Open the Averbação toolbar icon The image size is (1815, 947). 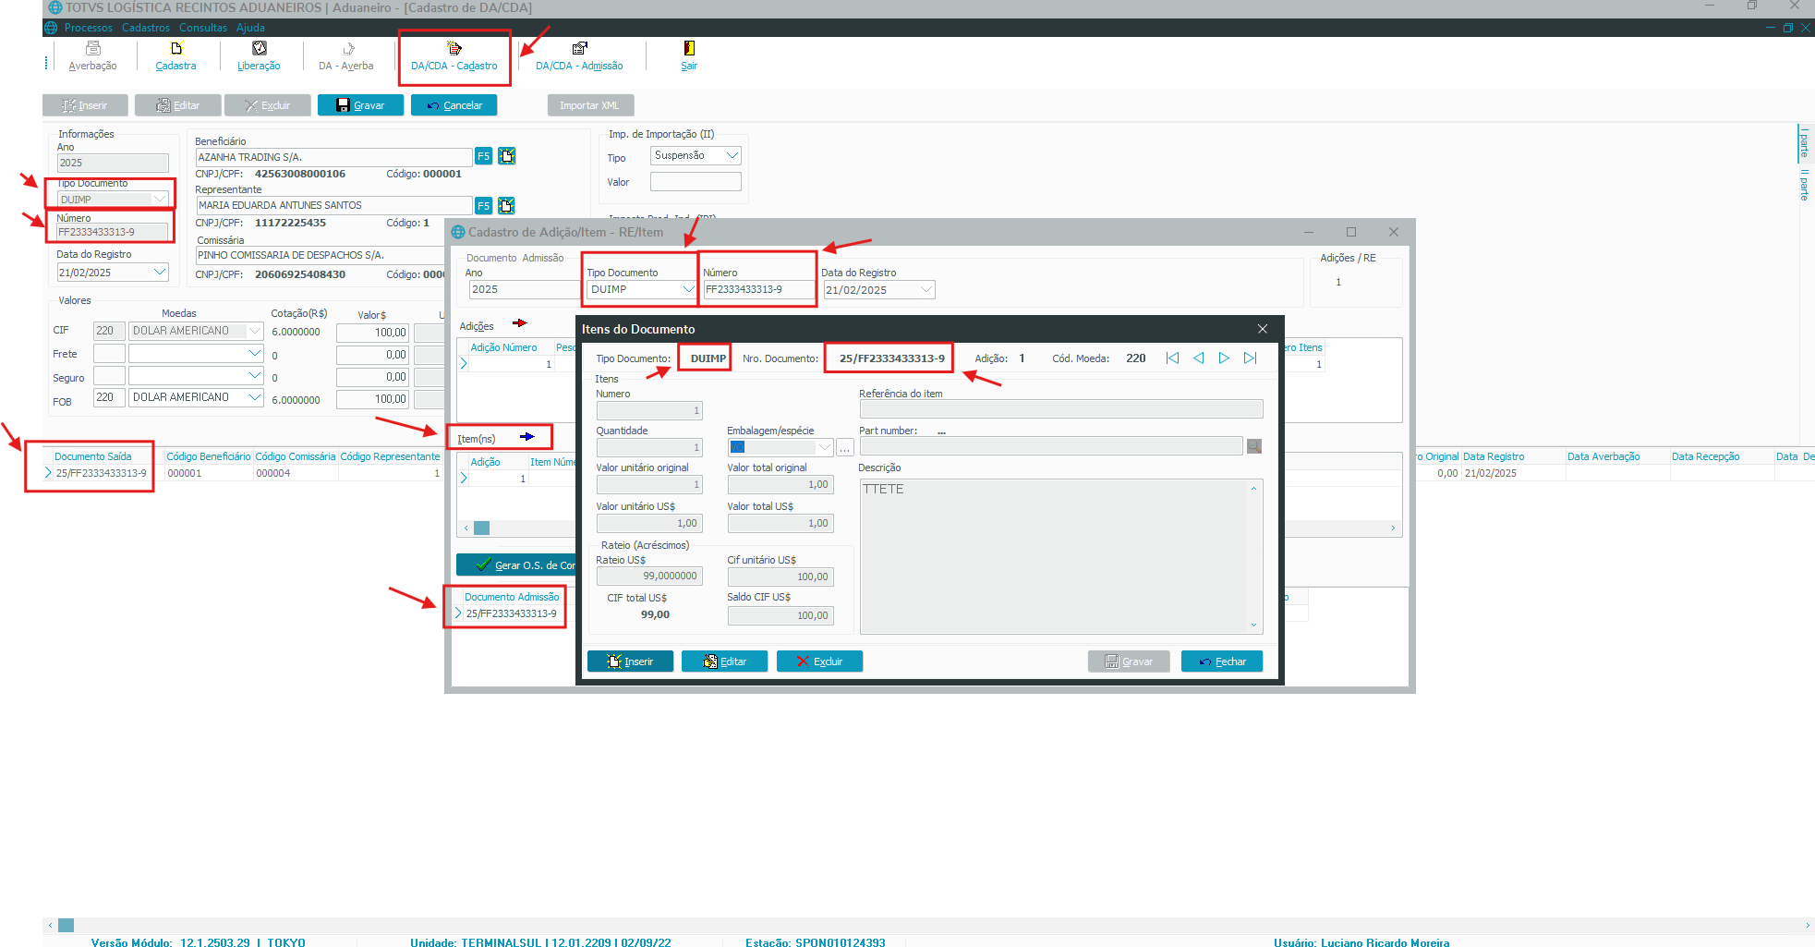tap(93, 56)
